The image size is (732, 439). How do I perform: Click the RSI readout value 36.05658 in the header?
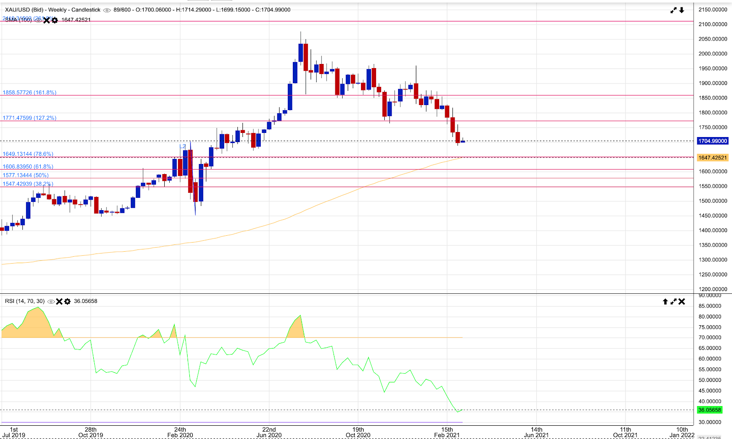click(x=86, y=301)
